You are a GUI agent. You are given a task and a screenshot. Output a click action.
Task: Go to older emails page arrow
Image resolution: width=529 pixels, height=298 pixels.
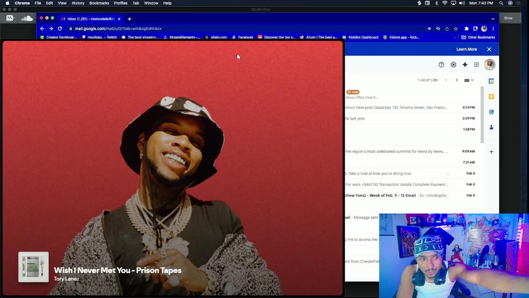coord(457,80)
